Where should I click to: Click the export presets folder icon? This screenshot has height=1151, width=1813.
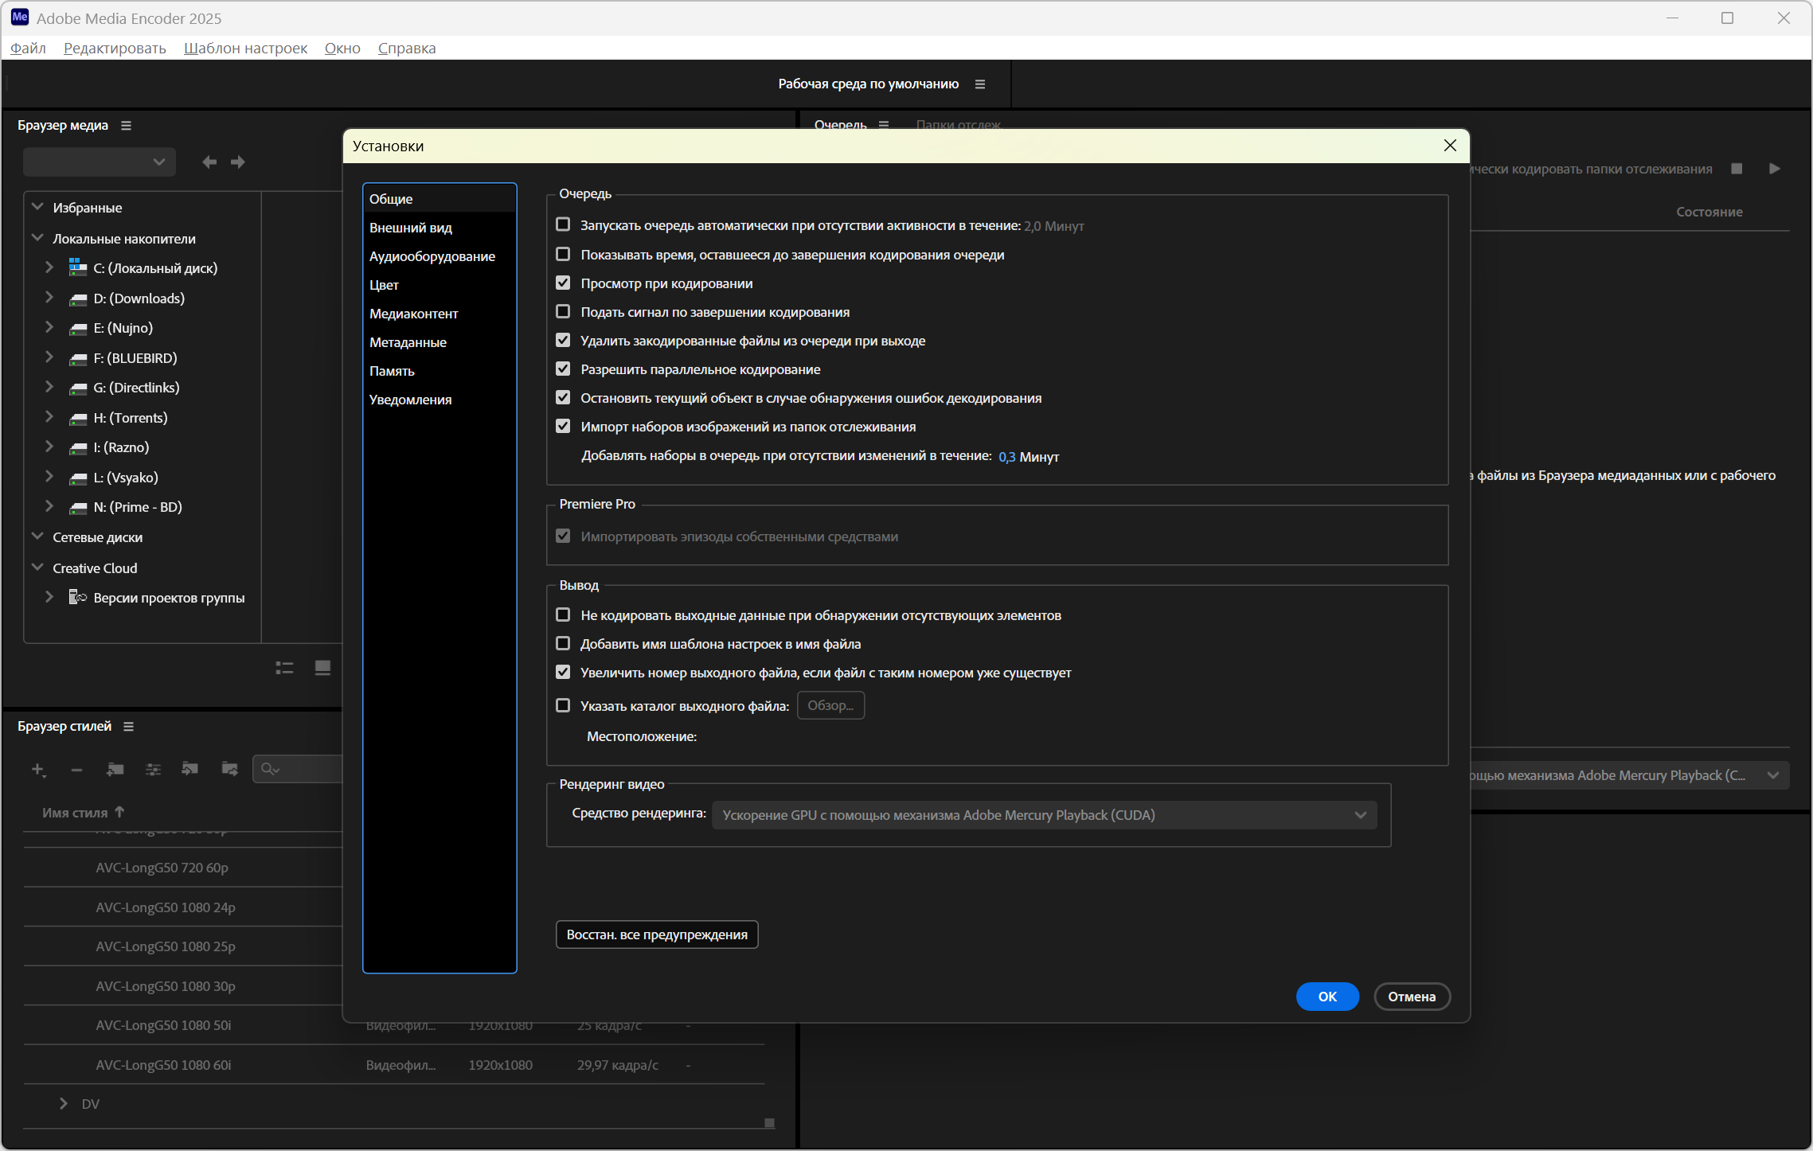tap(229, 769)
